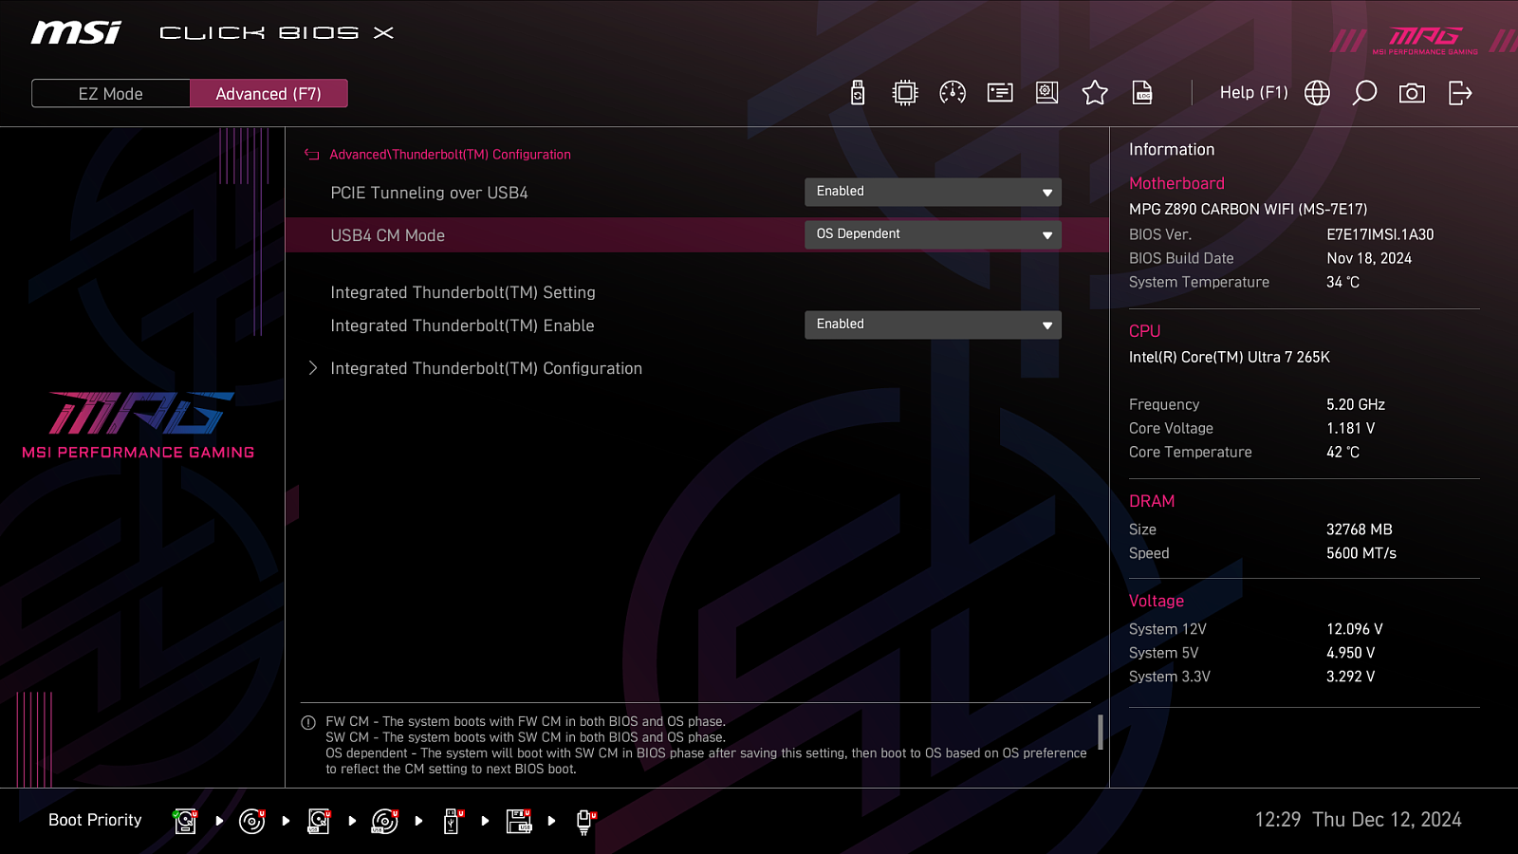Open the overclocking gauge icon

pyautogui.click(x=953, y=93)
